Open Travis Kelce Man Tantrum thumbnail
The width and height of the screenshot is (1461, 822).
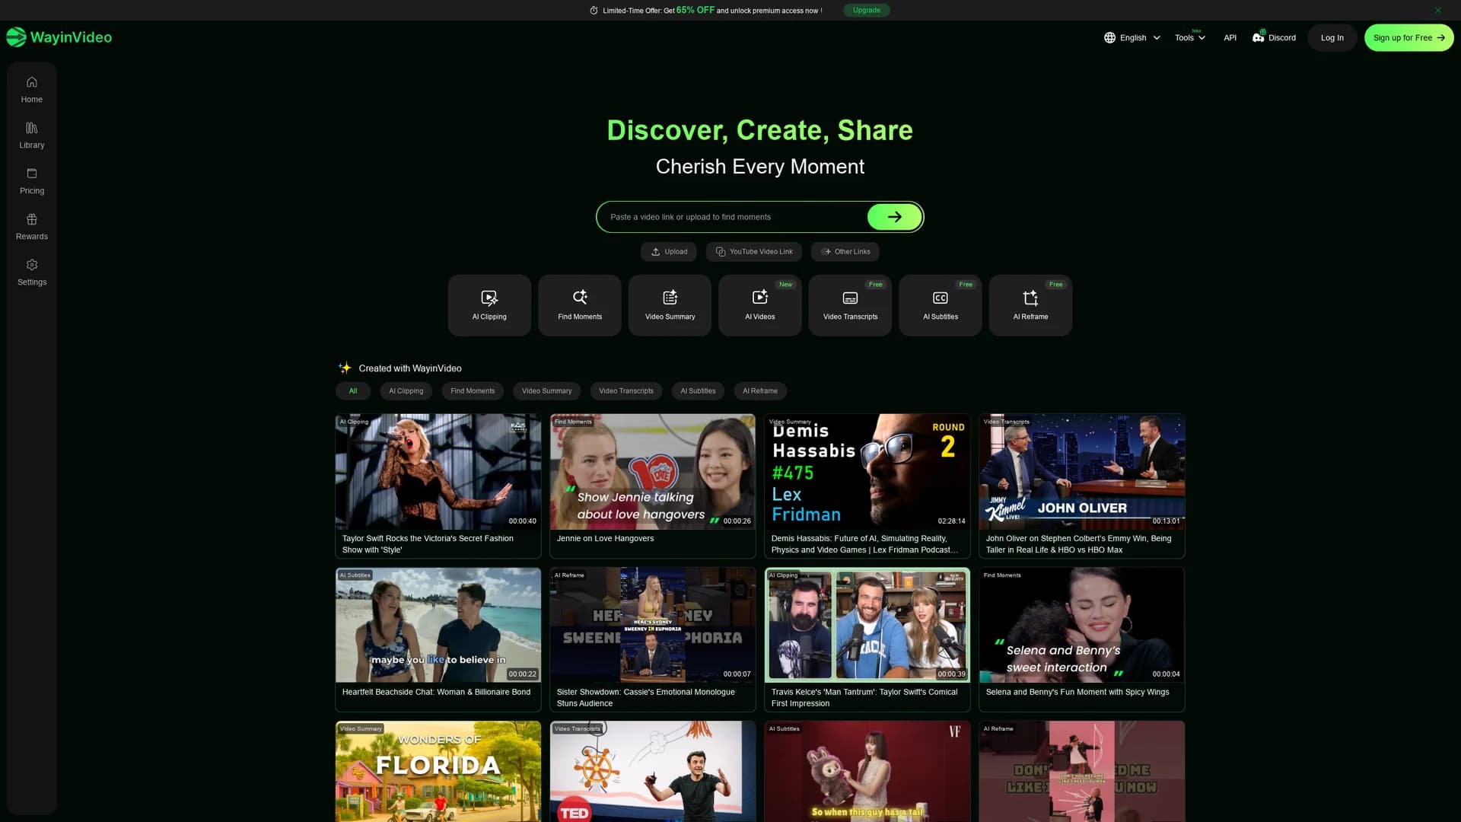point(867,625)
